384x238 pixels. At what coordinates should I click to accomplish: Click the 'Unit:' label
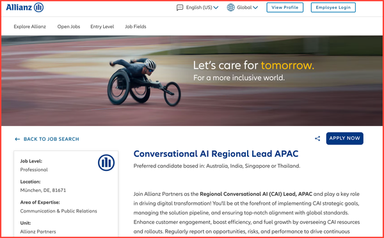click(26, 223)
